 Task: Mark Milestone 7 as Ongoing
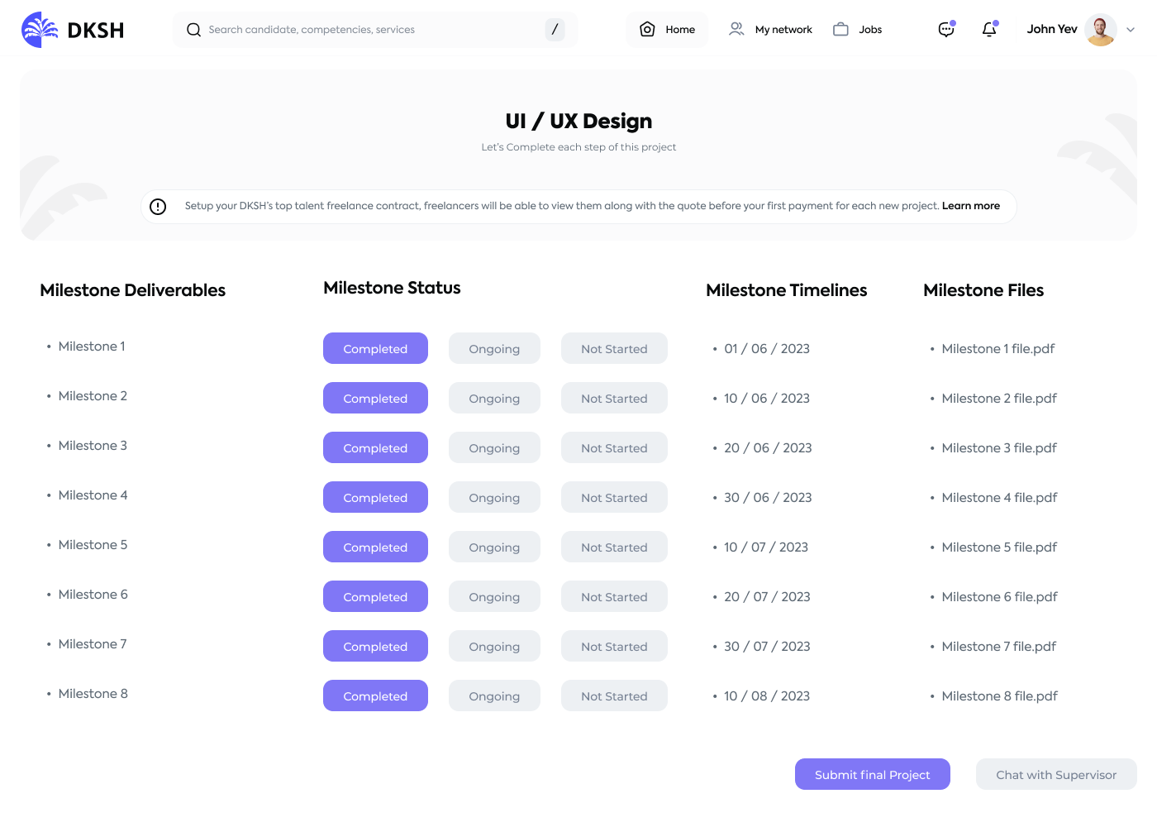click(x=494, y=646)
